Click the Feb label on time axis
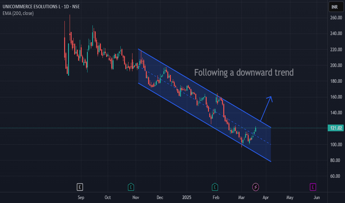Screen dimensions: 345x203 tap(216, 197)
